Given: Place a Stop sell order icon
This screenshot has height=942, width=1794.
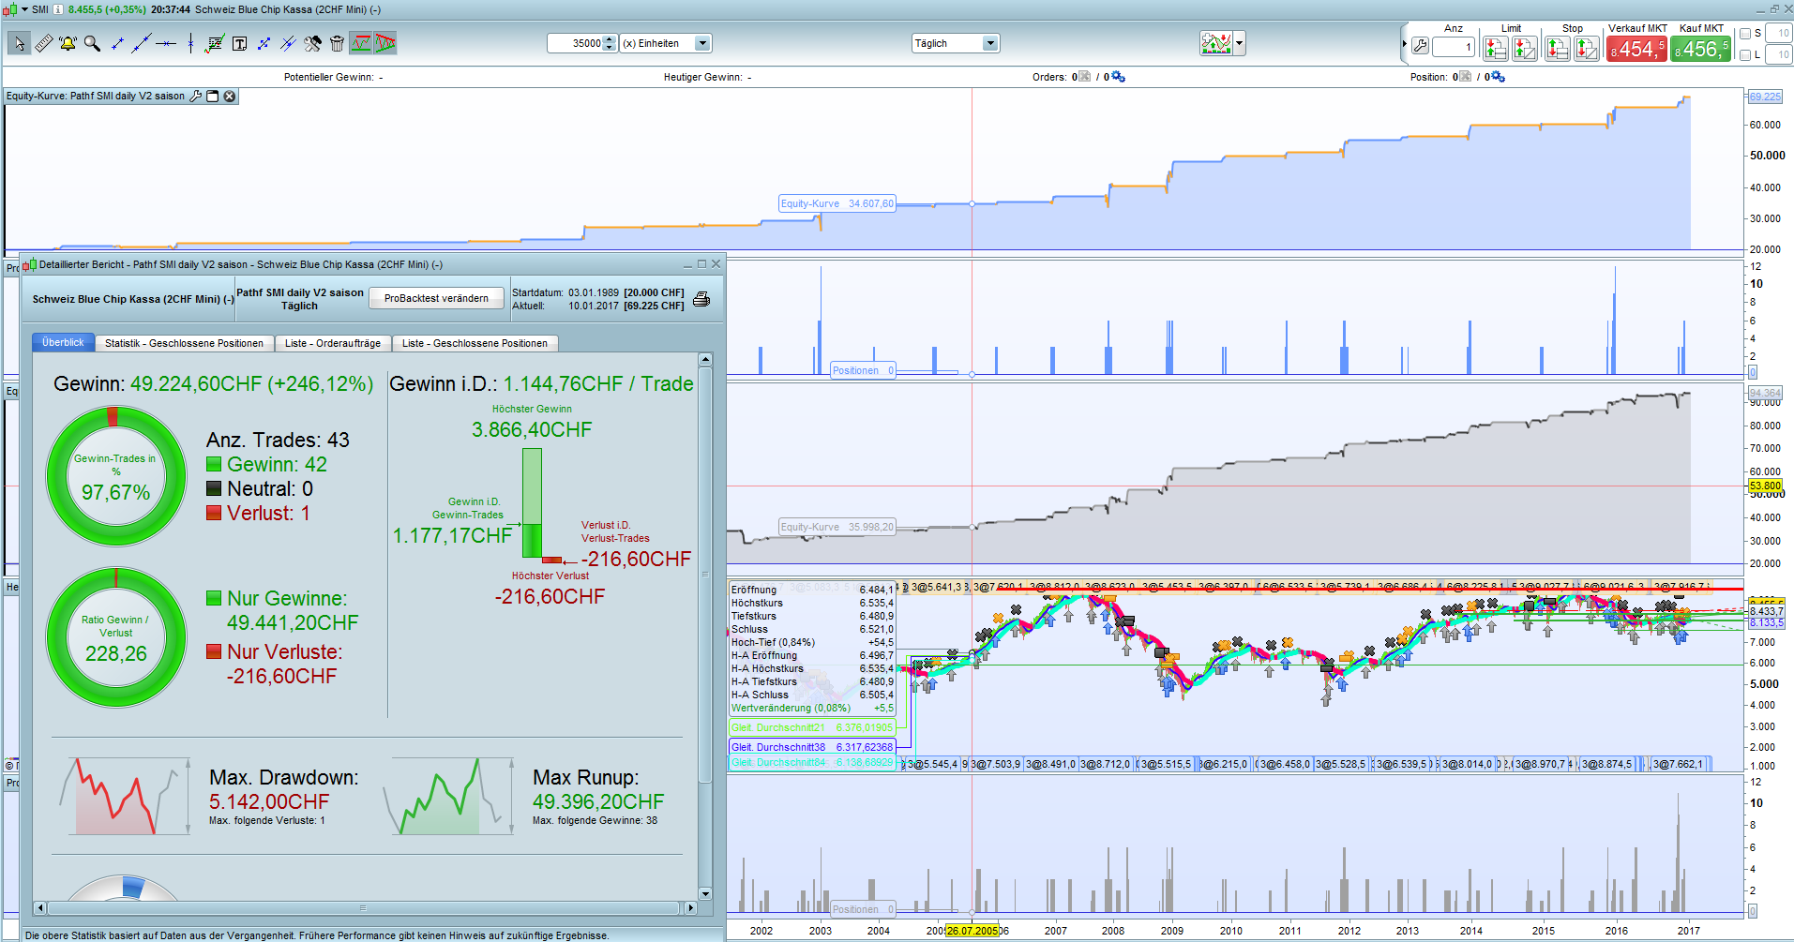Looking at the screenshot, I should (1587, 48).
